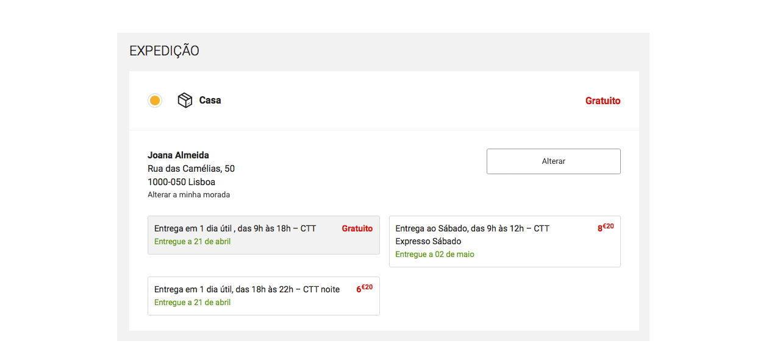The width and height of the screenshot is (769, 363).
Task: Click Entregue a 21 de abril in free option
Action: point(192,242)
